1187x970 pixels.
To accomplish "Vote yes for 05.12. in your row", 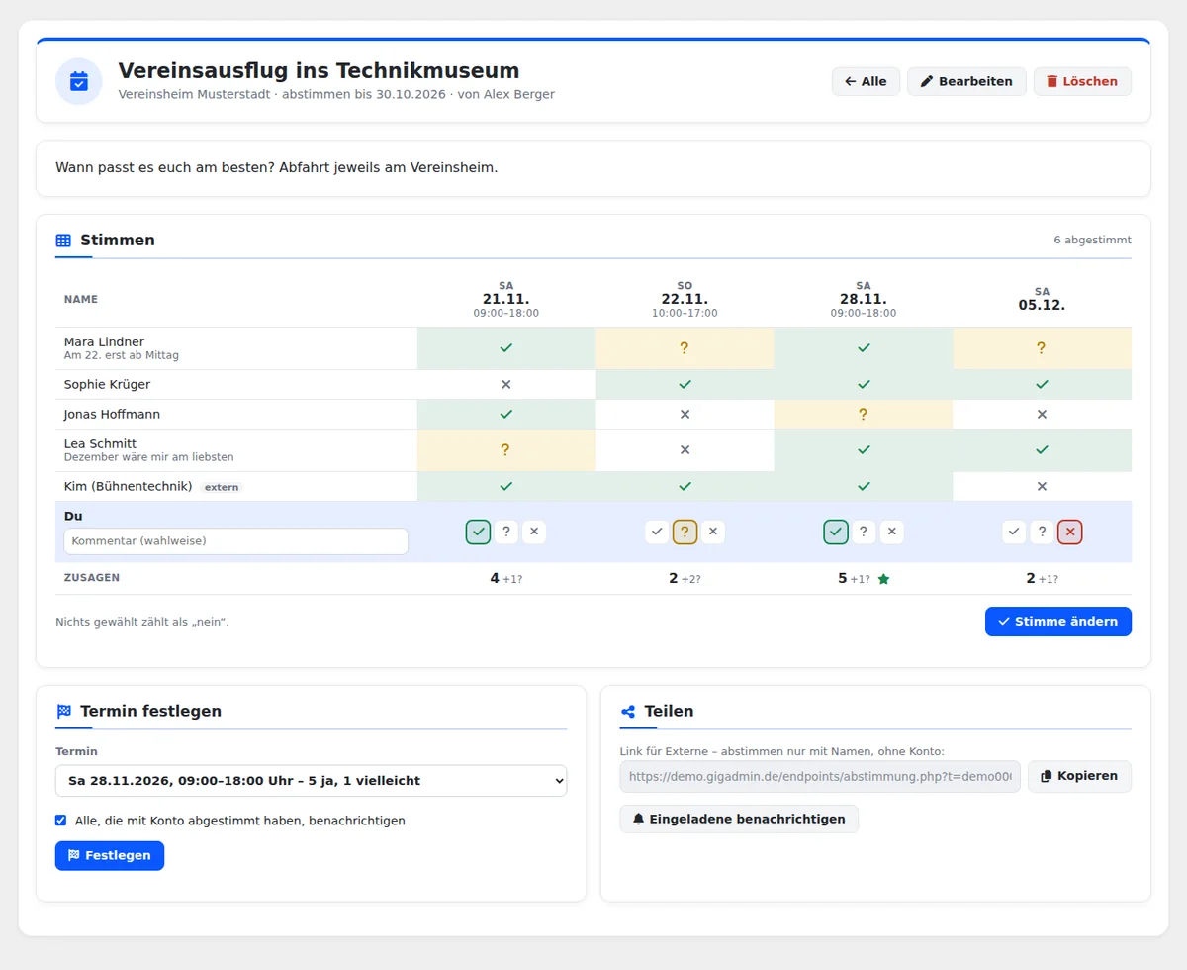I will [1014, 532].
